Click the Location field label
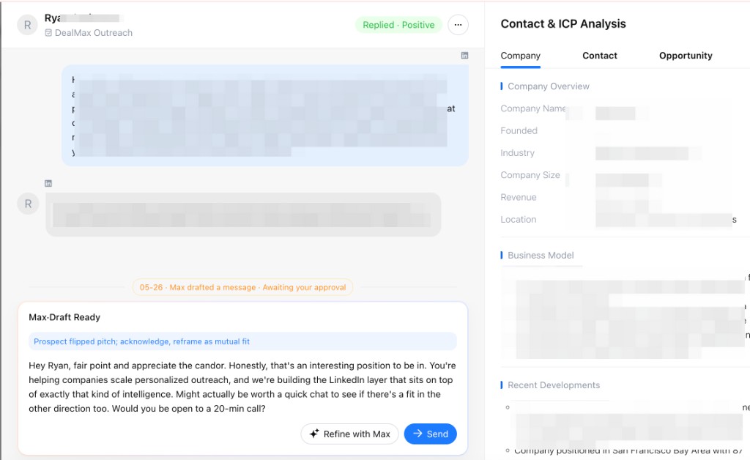750x460 pixels. [x=519, y=220]
